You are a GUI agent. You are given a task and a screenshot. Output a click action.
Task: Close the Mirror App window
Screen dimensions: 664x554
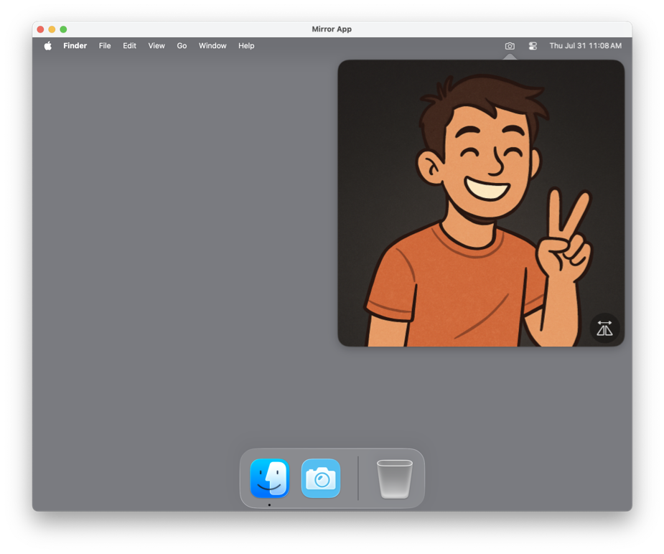point(41,29)
